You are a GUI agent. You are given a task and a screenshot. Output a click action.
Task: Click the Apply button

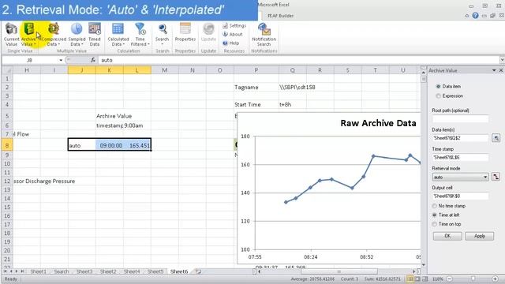(x=479, y=236)
